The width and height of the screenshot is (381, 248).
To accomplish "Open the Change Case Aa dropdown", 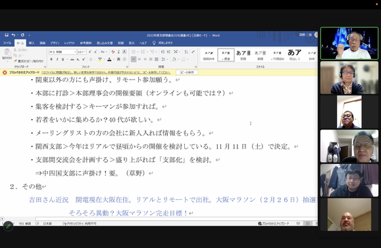I will pos(103,52).
